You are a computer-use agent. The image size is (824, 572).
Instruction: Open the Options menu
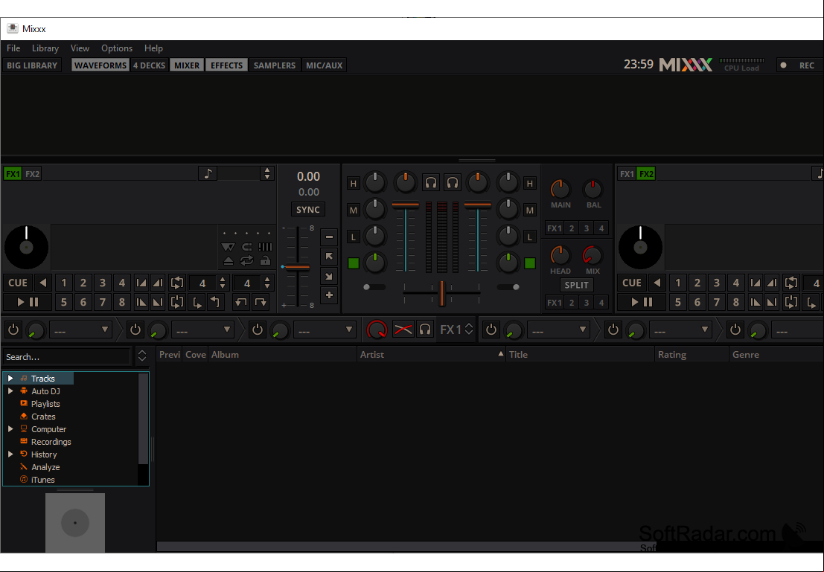tap(117, 48)
